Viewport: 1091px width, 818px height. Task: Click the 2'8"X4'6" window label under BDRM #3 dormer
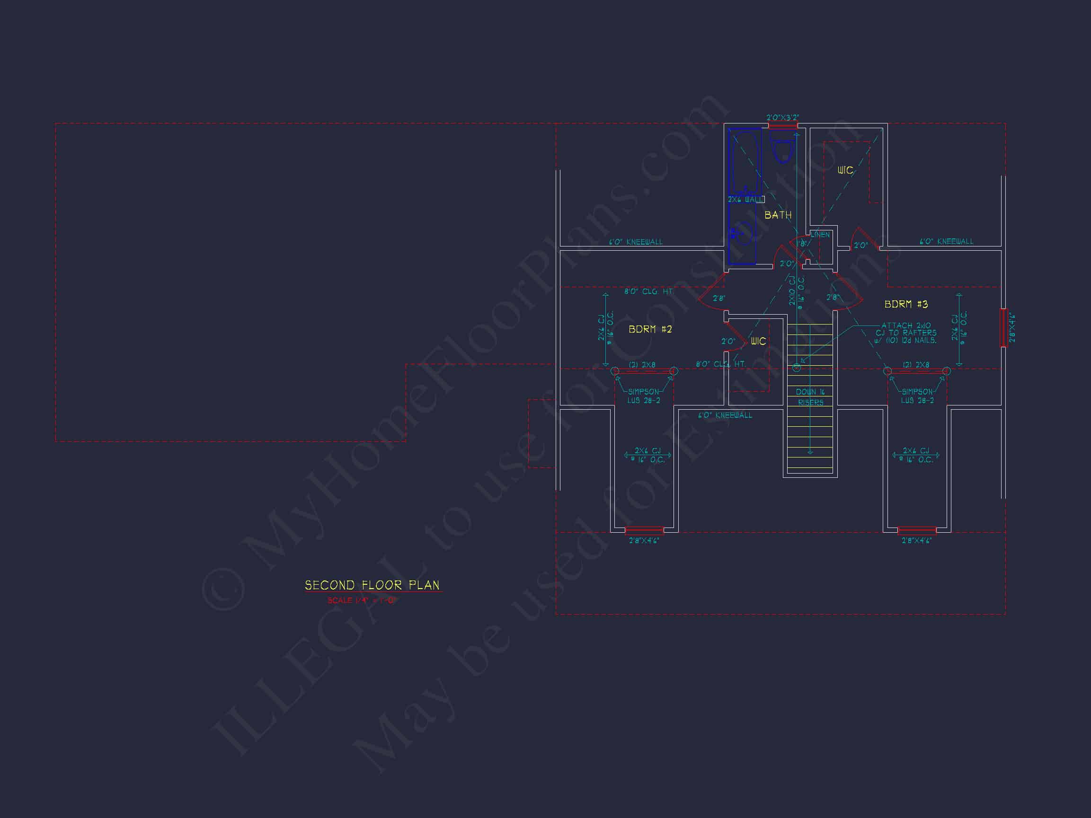[916, 540]
